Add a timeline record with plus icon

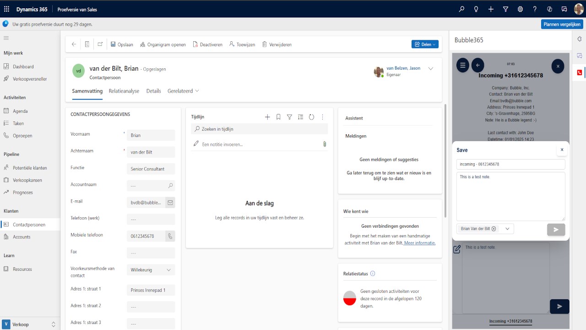pos(267,117)
